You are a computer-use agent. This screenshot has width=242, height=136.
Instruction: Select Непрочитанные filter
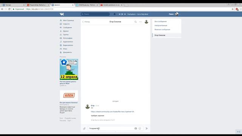tap(161, 25)
